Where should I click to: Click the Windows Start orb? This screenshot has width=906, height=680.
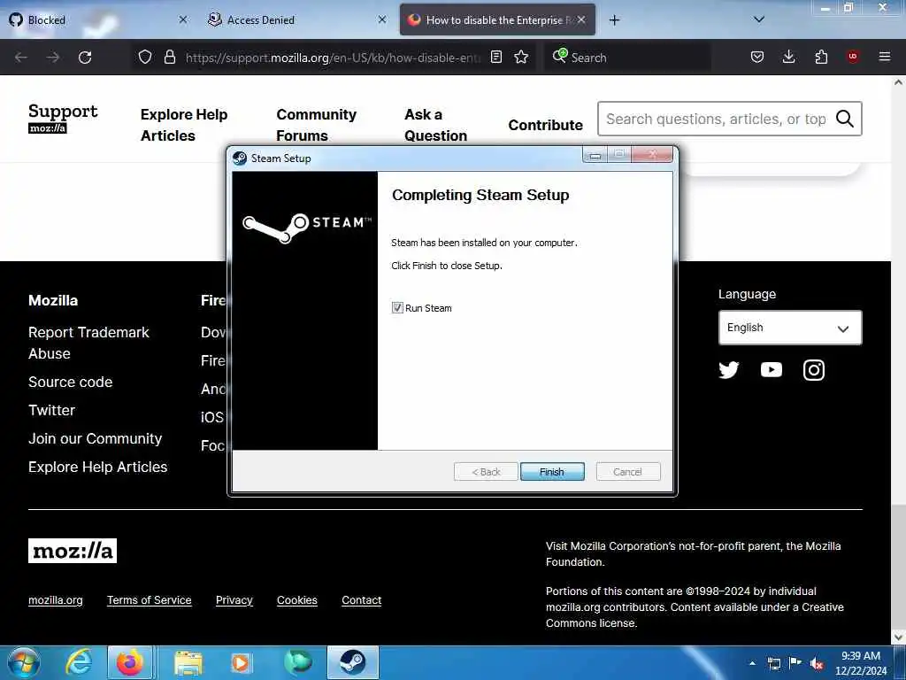[x=23, y=662]
